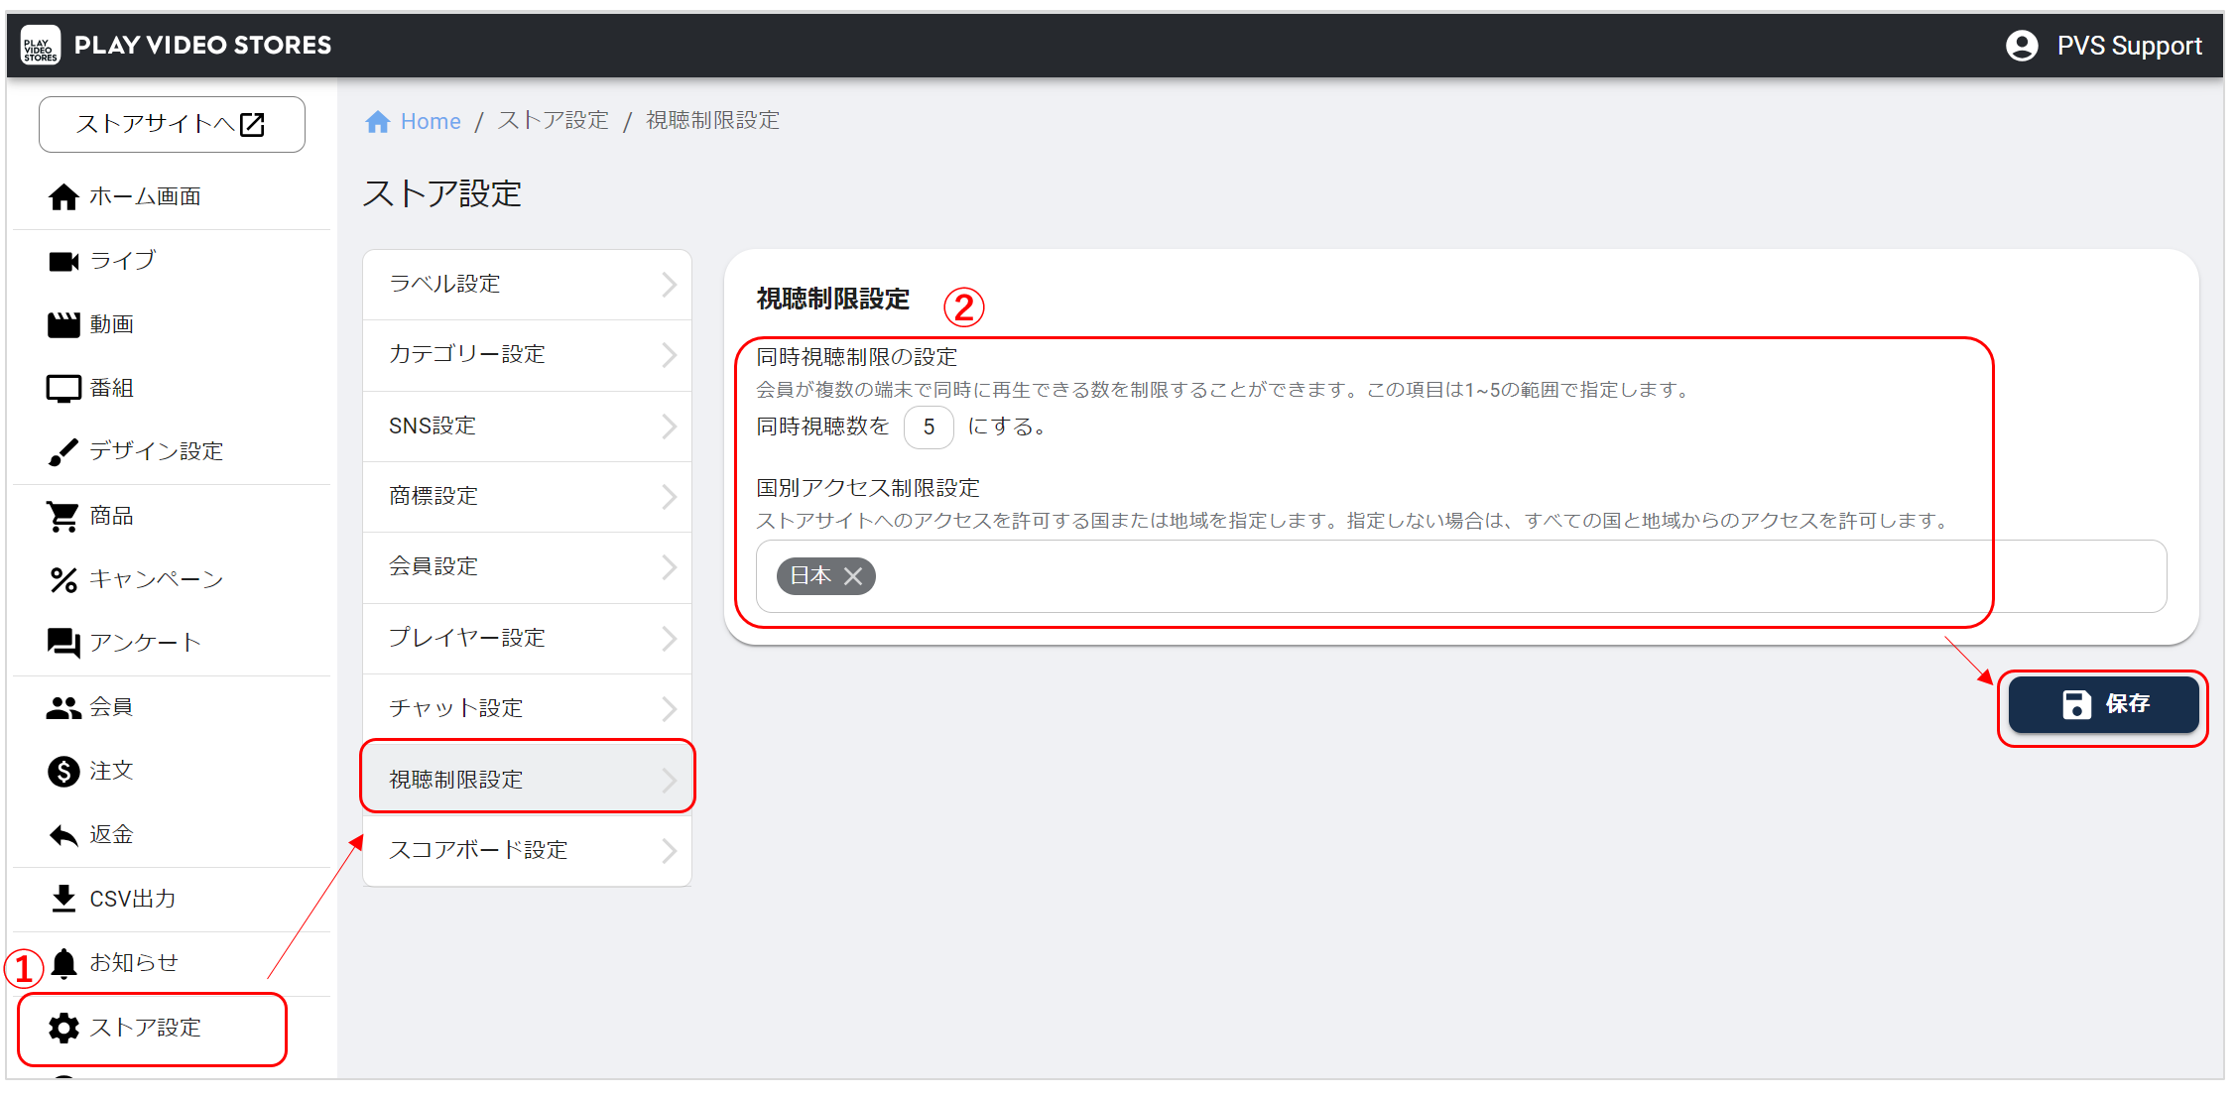Go to the Home breadcrumb link
2235x1098 pixels.
click(x=430, y=121)
